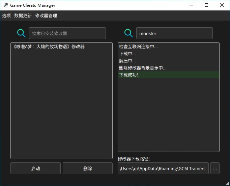This screenshot has width=230, height=186.
Task: Select the 哆啦A梦：大雄的牧场物语 trainer entry
Action: click(48, 46)
